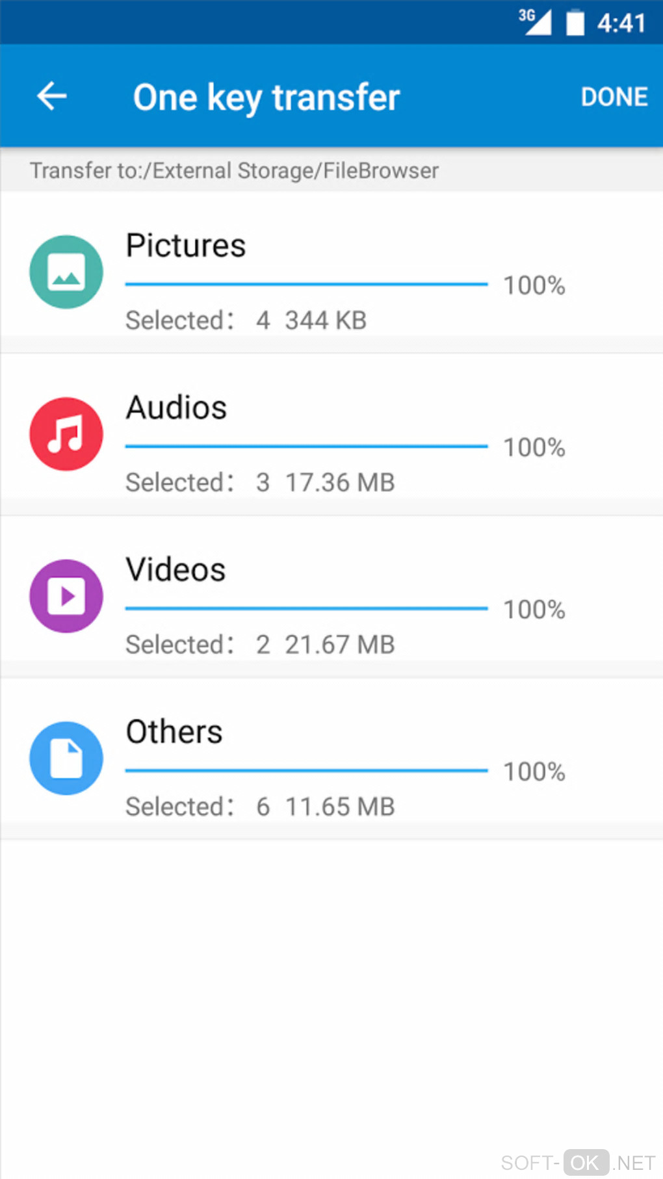This screenshot has width=663, height=1179.
Task: Select the Pictures category title
Action: coord(186,246)
